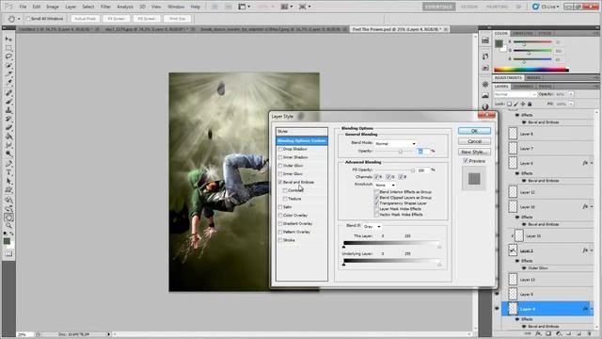Image resolution: width=602 pixels, height=339 pixels.
Task: Select the Lasso tool
Action: 8,56
